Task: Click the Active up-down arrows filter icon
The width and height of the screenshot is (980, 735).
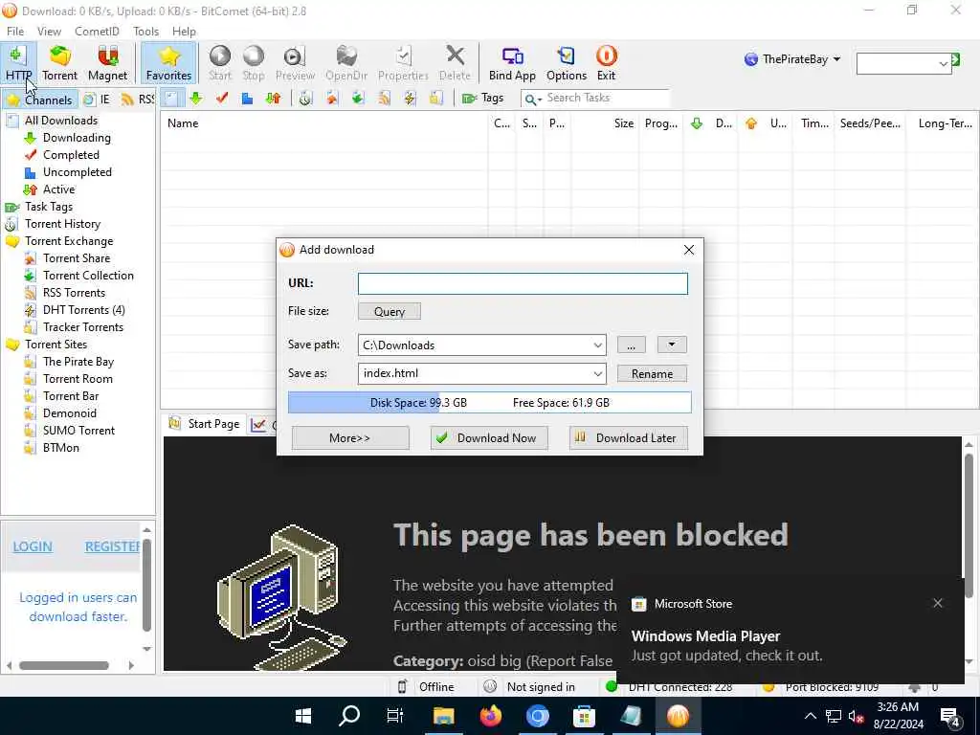Action: [x=273, y=99]
